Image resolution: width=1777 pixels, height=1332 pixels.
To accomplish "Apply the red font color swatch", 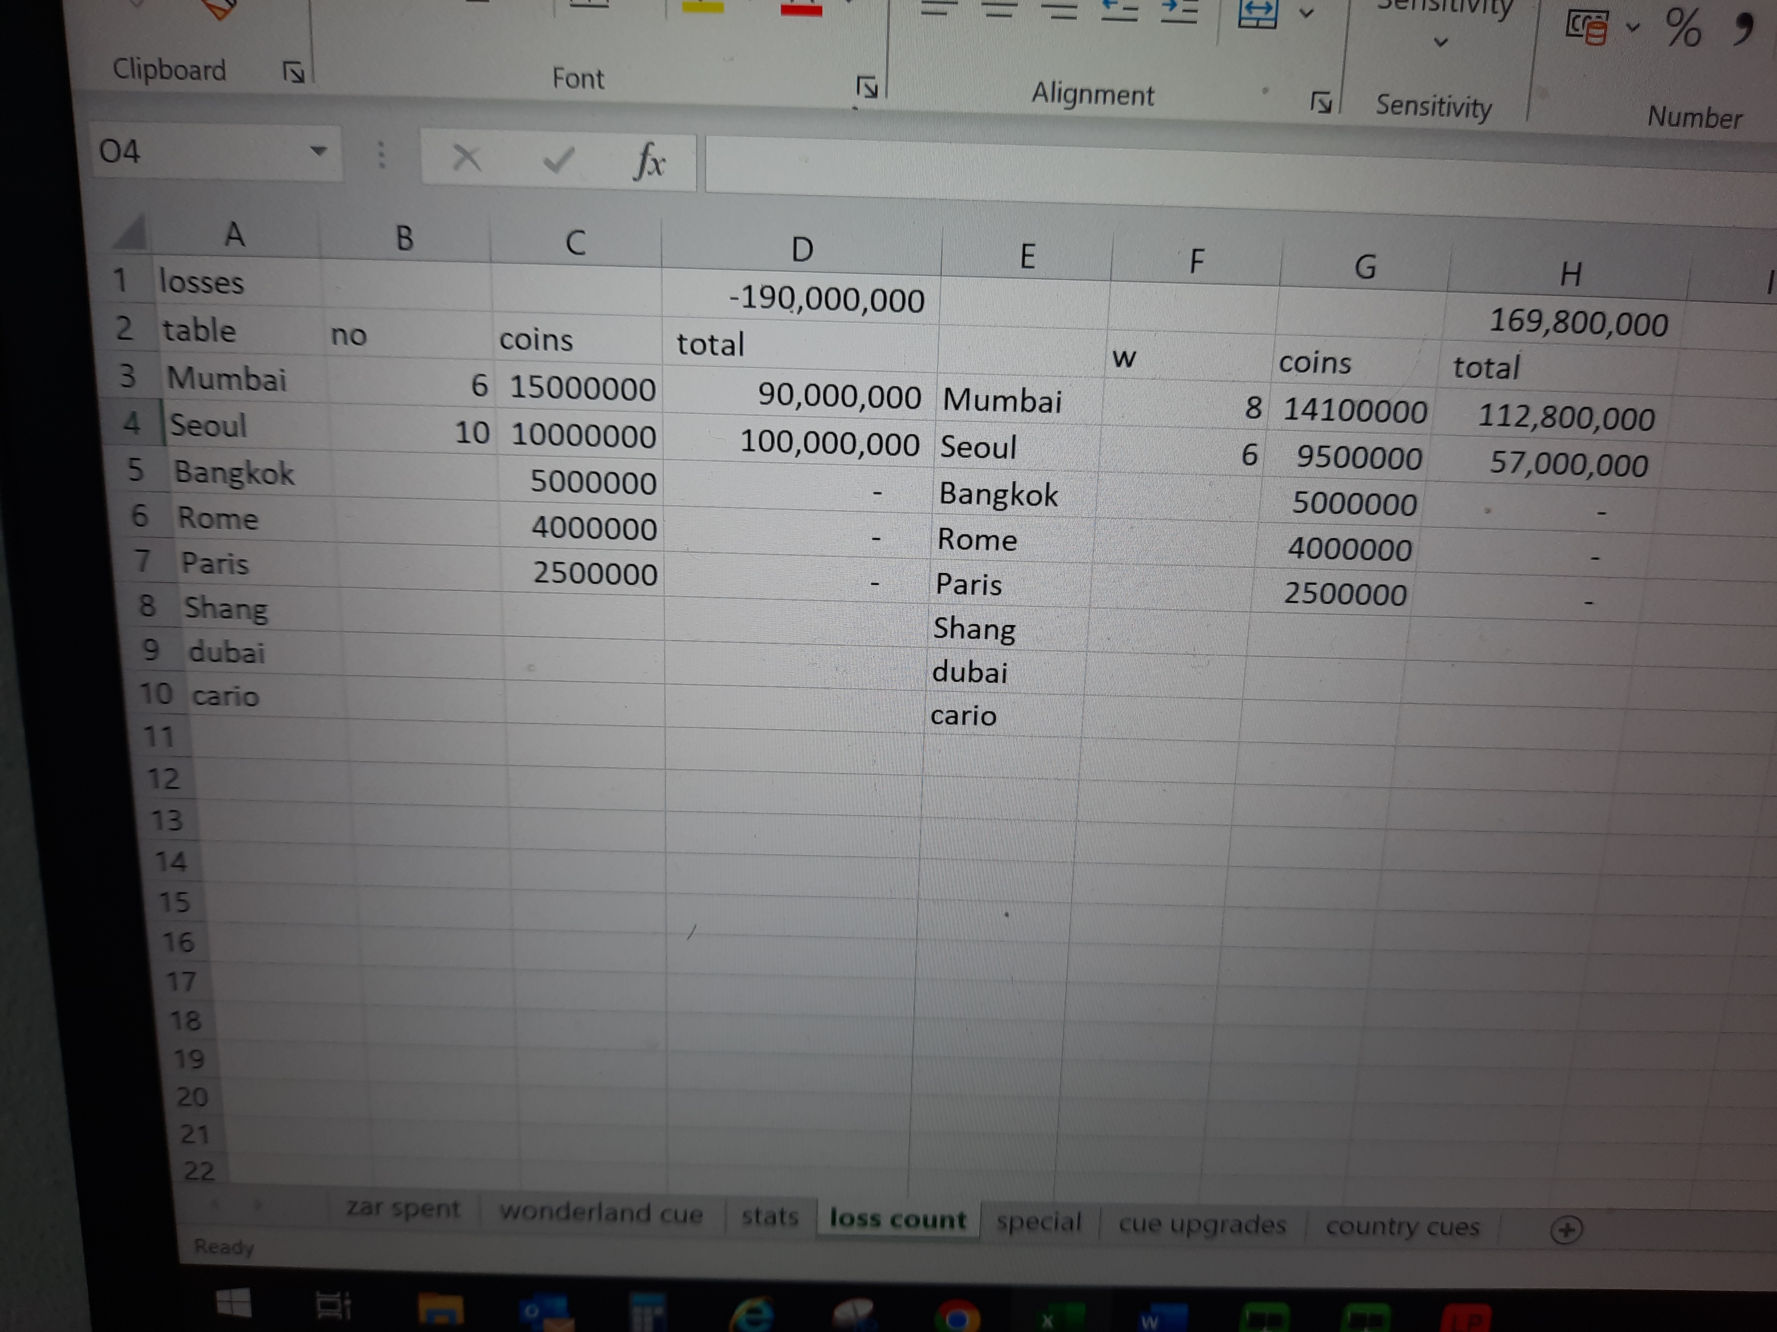I will (801, 10).
